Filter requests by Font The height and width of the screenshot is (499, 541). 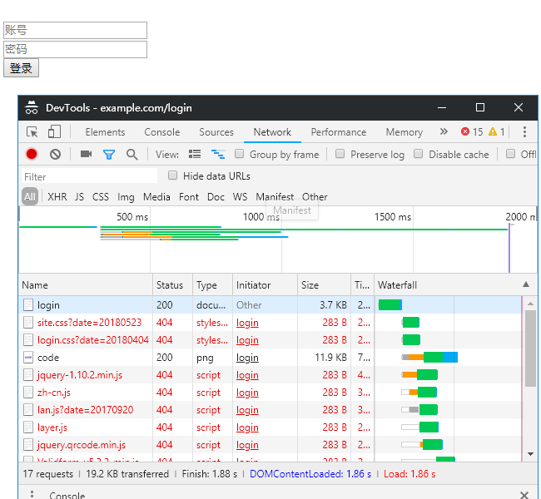tap(189, 197)
